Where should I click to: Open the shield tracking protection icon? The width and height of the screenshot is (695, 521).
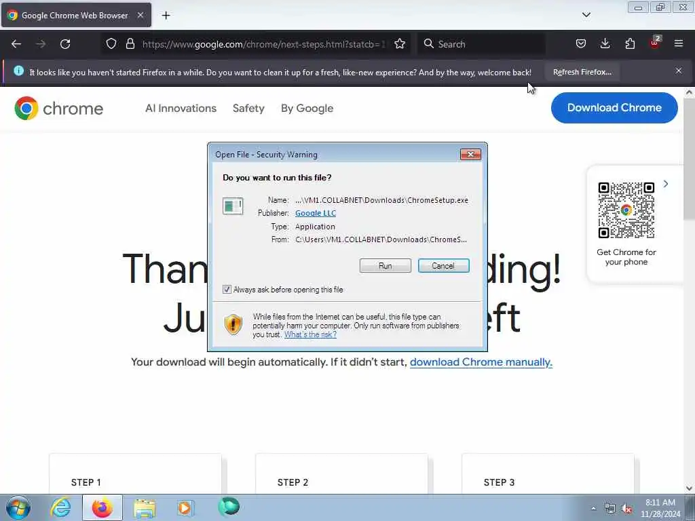(x=111, y=43)
